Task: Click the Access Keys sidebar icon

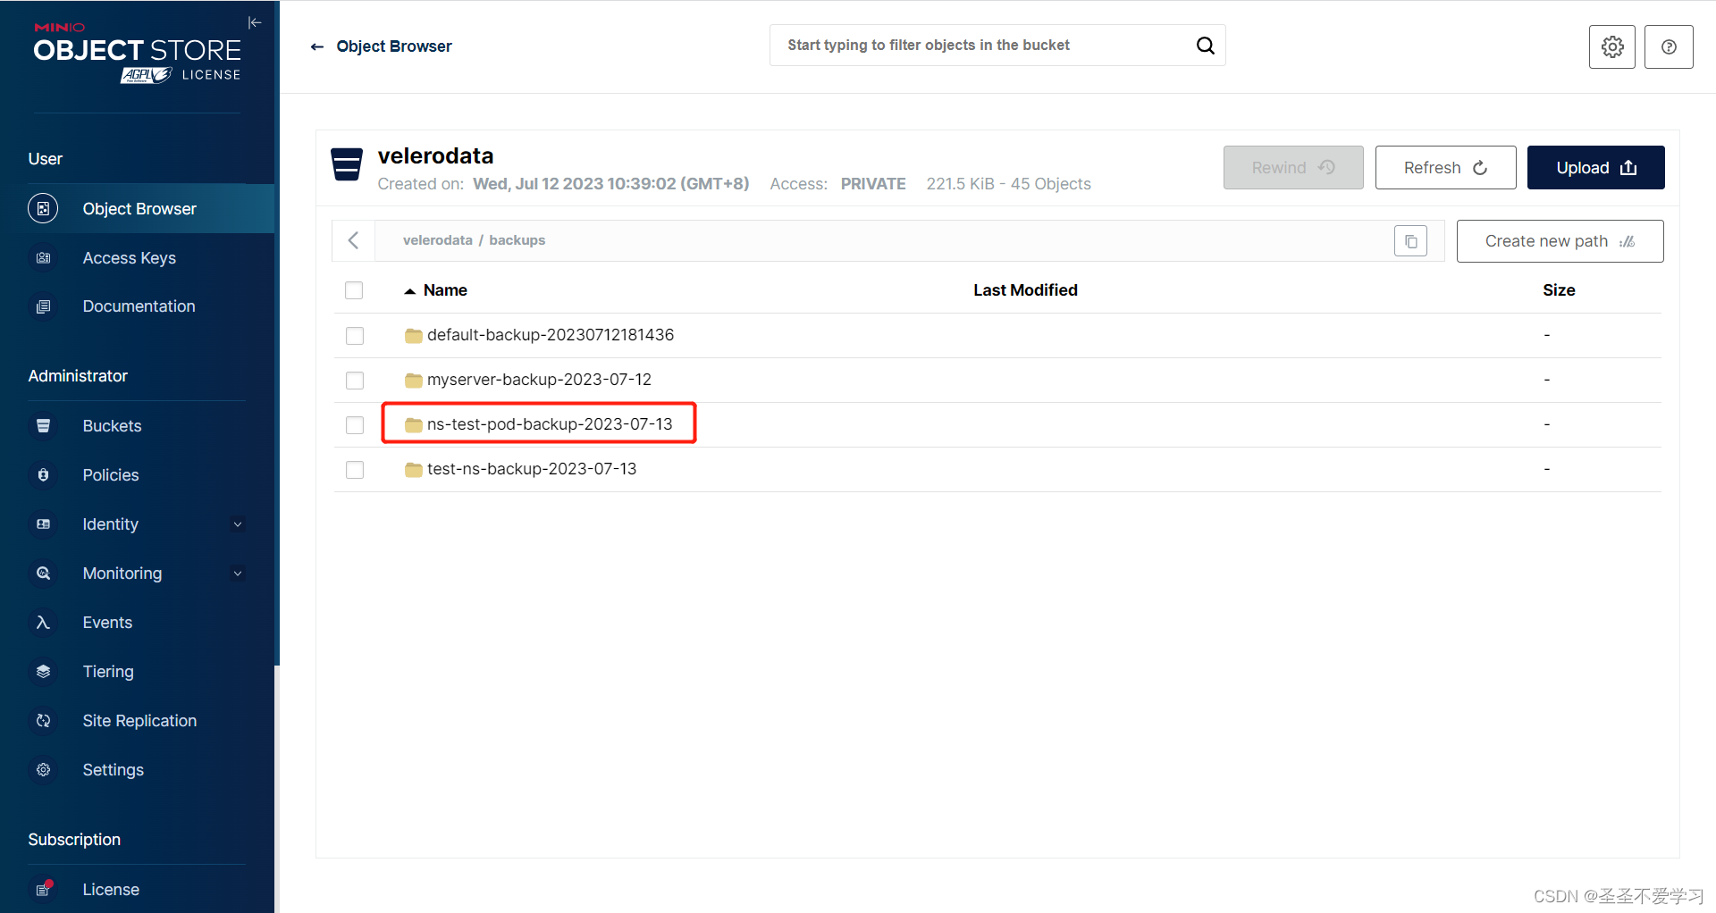Action: (x=43, y=258)
